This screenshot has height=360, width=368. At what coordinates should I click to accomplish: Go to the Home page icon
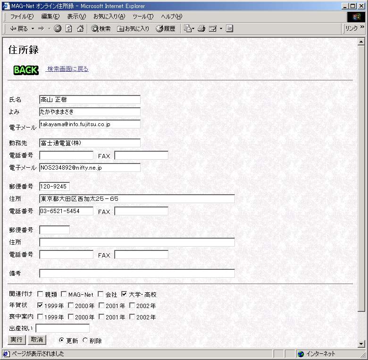tap(80, 28)
